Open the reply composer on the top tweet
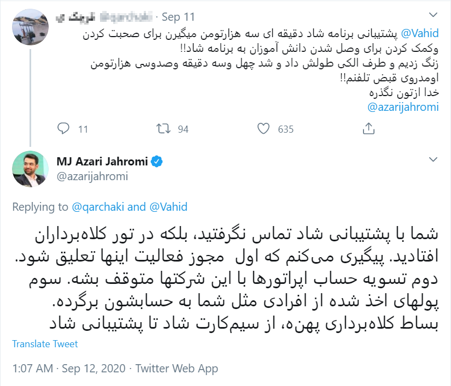The width and height of the screenshot is (451, 386). click(x=64, y=129)
